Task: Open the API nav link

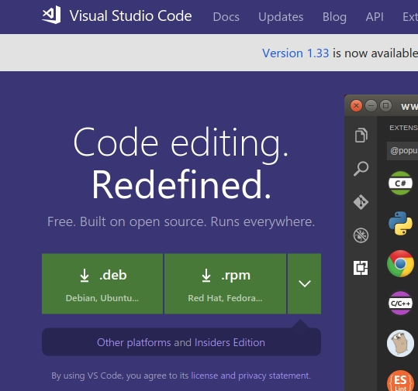Action: coord(375,17)
